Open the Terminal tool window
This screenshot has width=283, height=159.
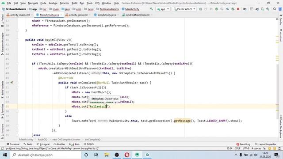(13, 144)
